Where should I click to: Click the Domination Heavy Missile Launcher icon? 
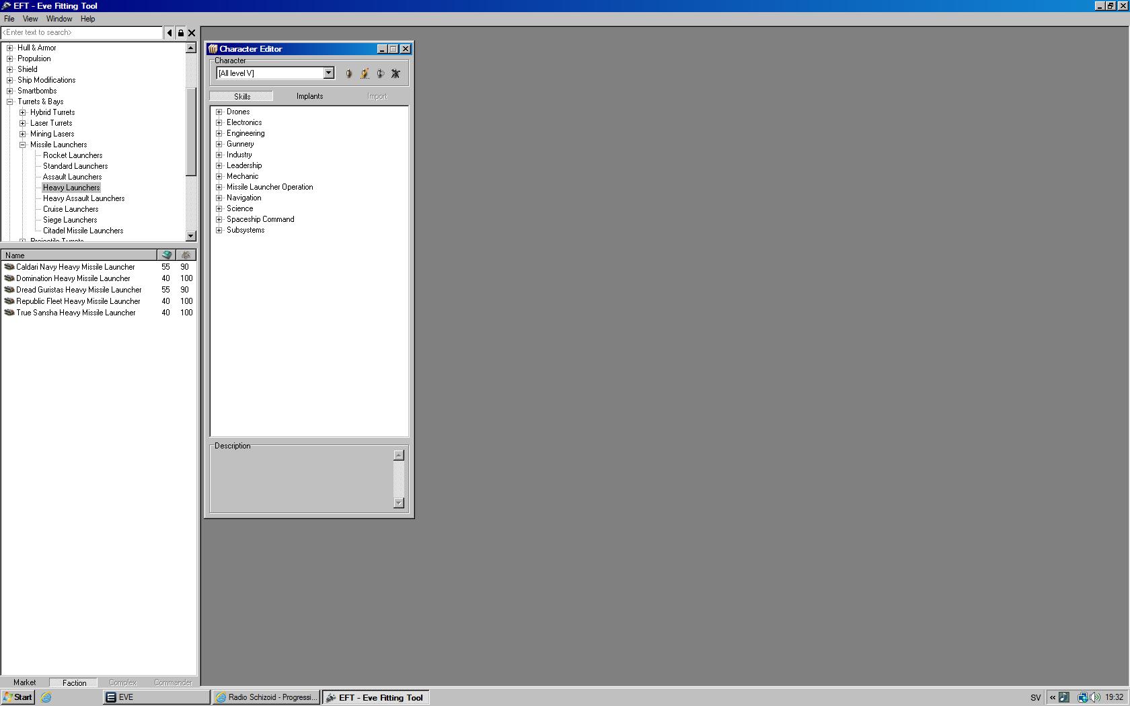pos(9,278)
